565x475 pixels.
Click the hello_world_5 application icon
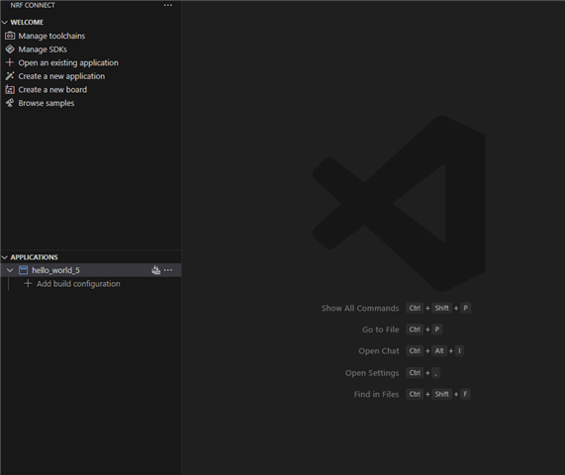[23, 270]
